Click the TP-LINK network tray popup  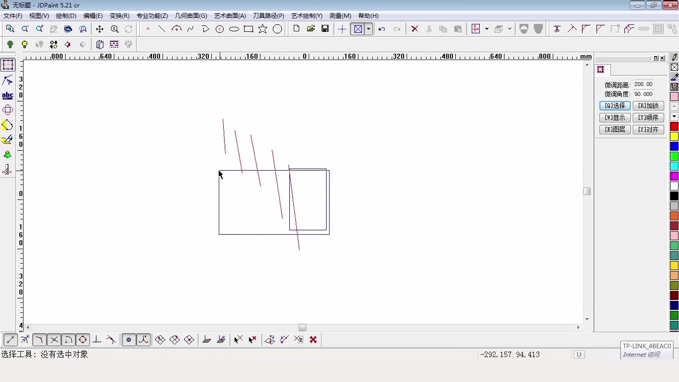click(647, 350)
